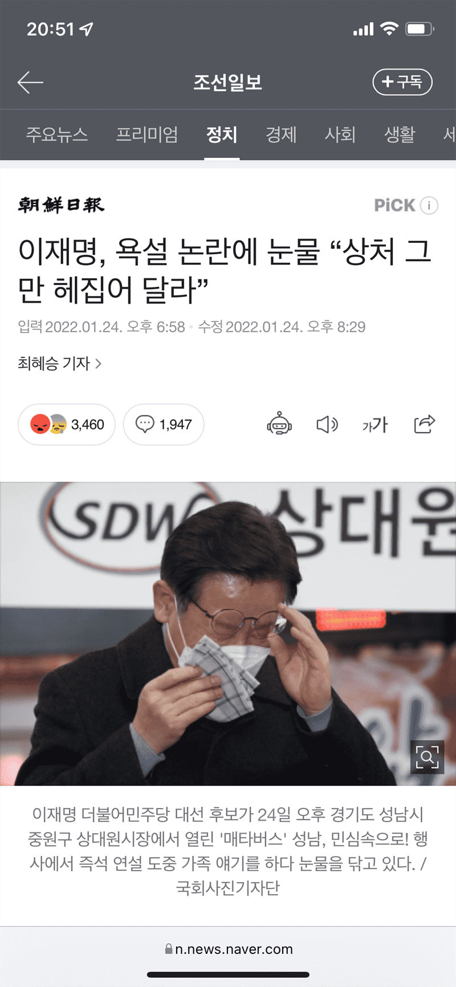Screen dimensions: 456x987
Task: Open PiCK info circle icon
Action: point(429,205)
